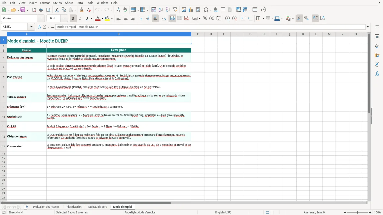Click the formula input line
Image resolution: width=383 pixels, height=215 pixels.
click(210, 27)
